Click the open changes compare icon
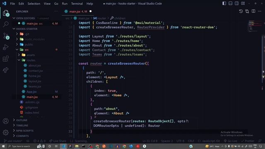Viewport: 265px width, 149px height. (247, 11)
